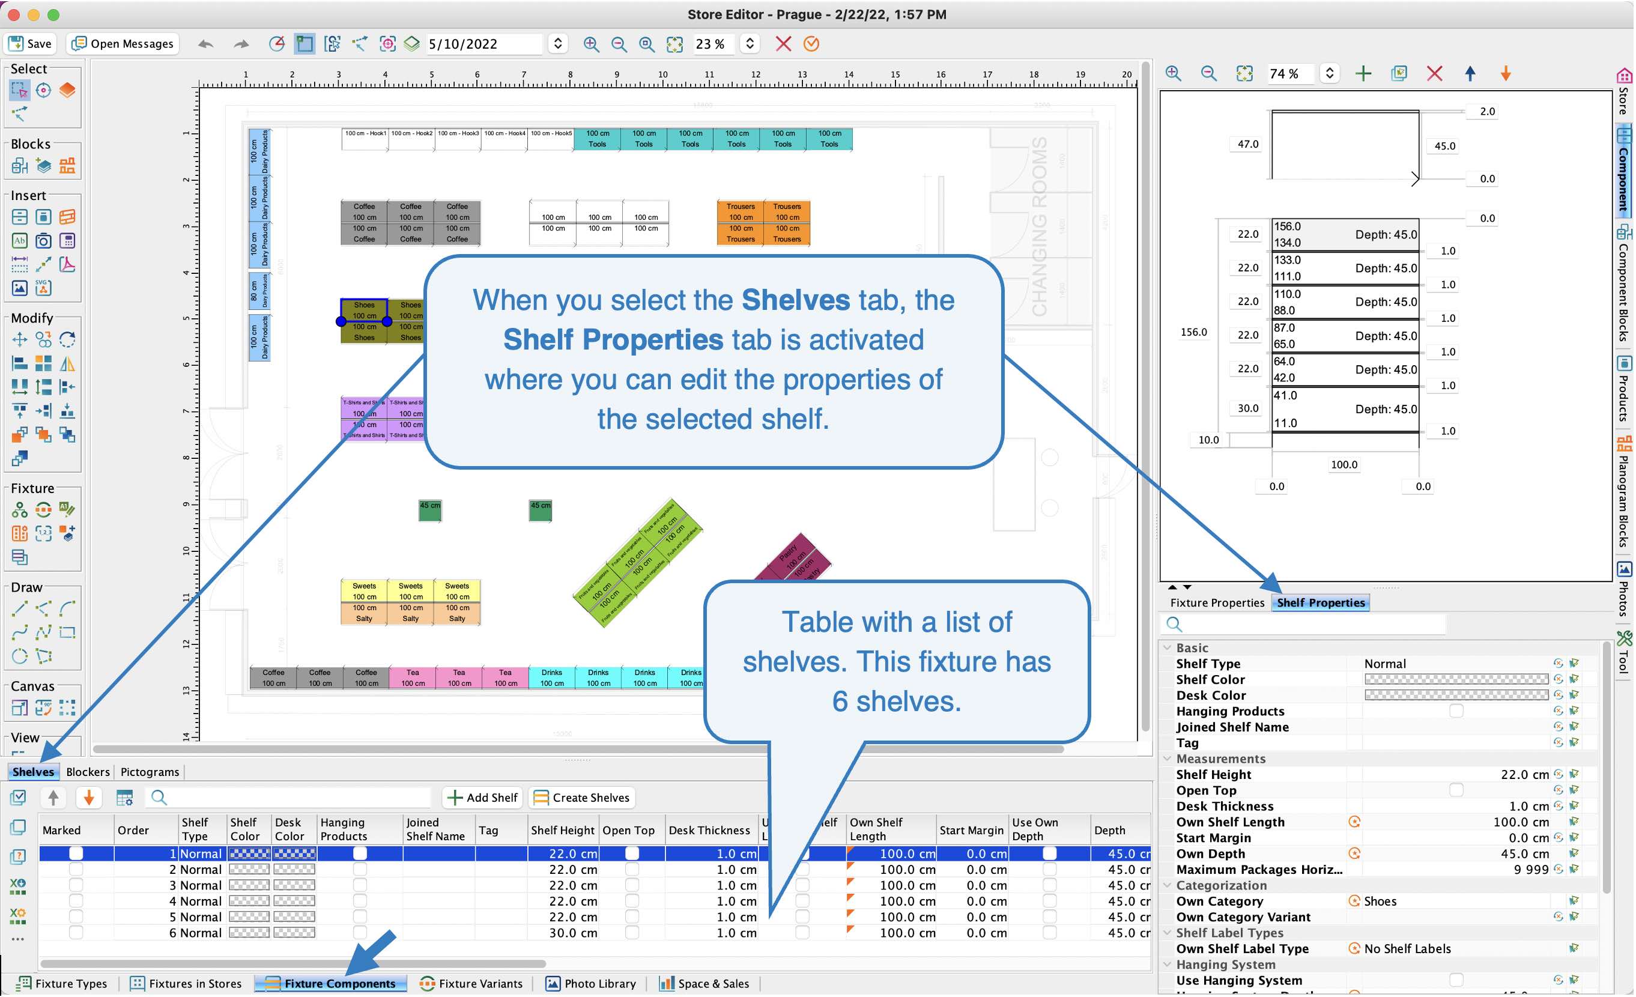The height and width of the screenshot is (997, 1636).
Task: Click the orange checkmark confirm icon
Action: pos(811,44)
